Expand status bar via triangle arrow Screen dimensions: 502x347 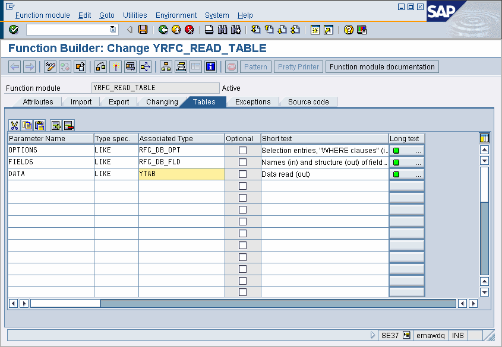[372, 336]
